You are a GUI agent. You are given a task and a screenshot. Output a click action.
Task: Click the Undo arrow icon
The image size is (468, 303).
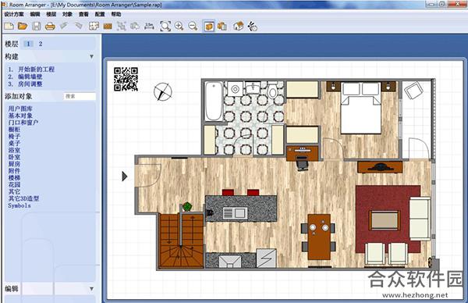click(x=64, y=26)
